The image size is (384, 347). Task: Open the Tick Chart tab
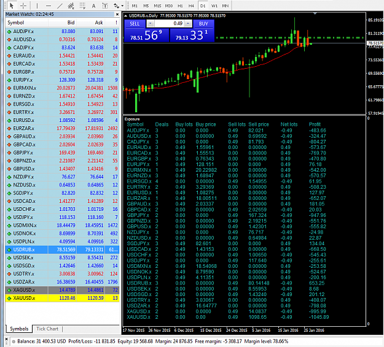47,329
